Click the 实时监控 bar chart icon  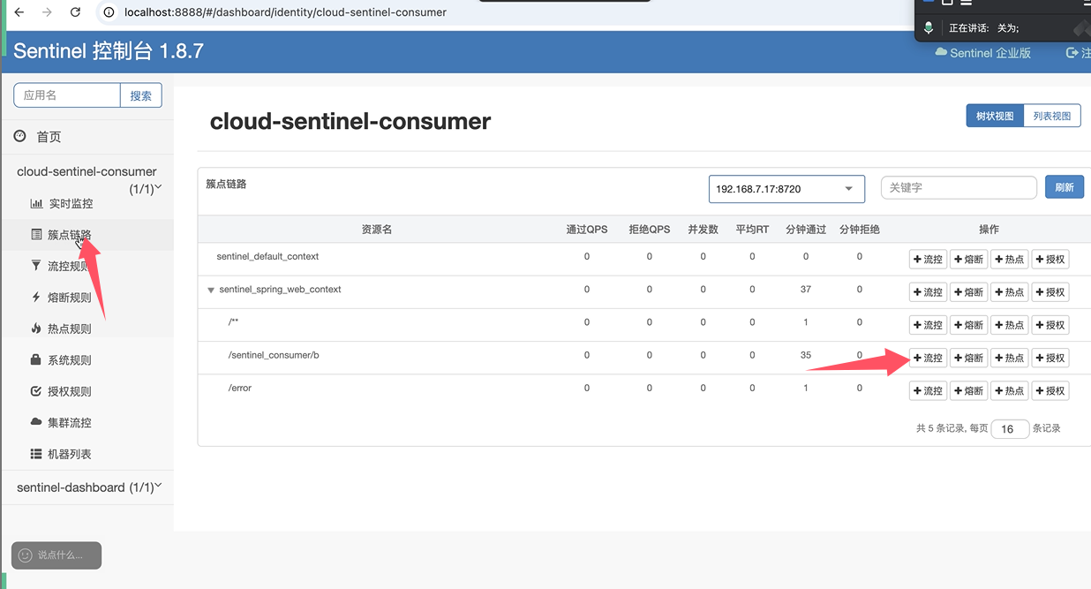pyautogui.click(x=36, y=203)
